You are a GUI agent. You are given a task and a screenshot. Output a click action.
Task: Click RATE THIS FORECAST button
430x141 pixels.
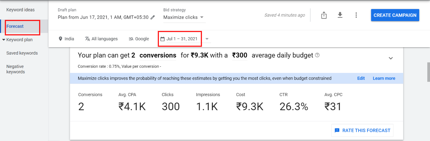pos(362,130)
